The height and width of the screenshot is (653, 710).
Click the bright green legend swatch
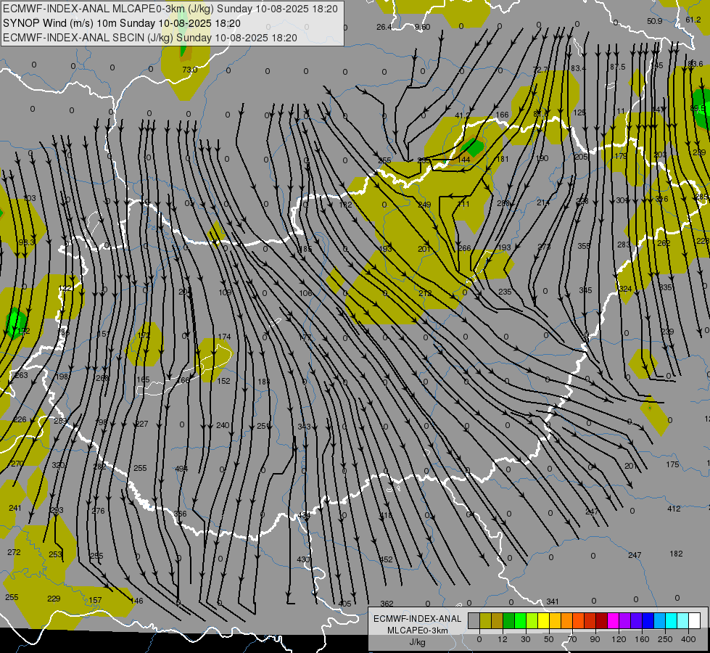[520, 621]
